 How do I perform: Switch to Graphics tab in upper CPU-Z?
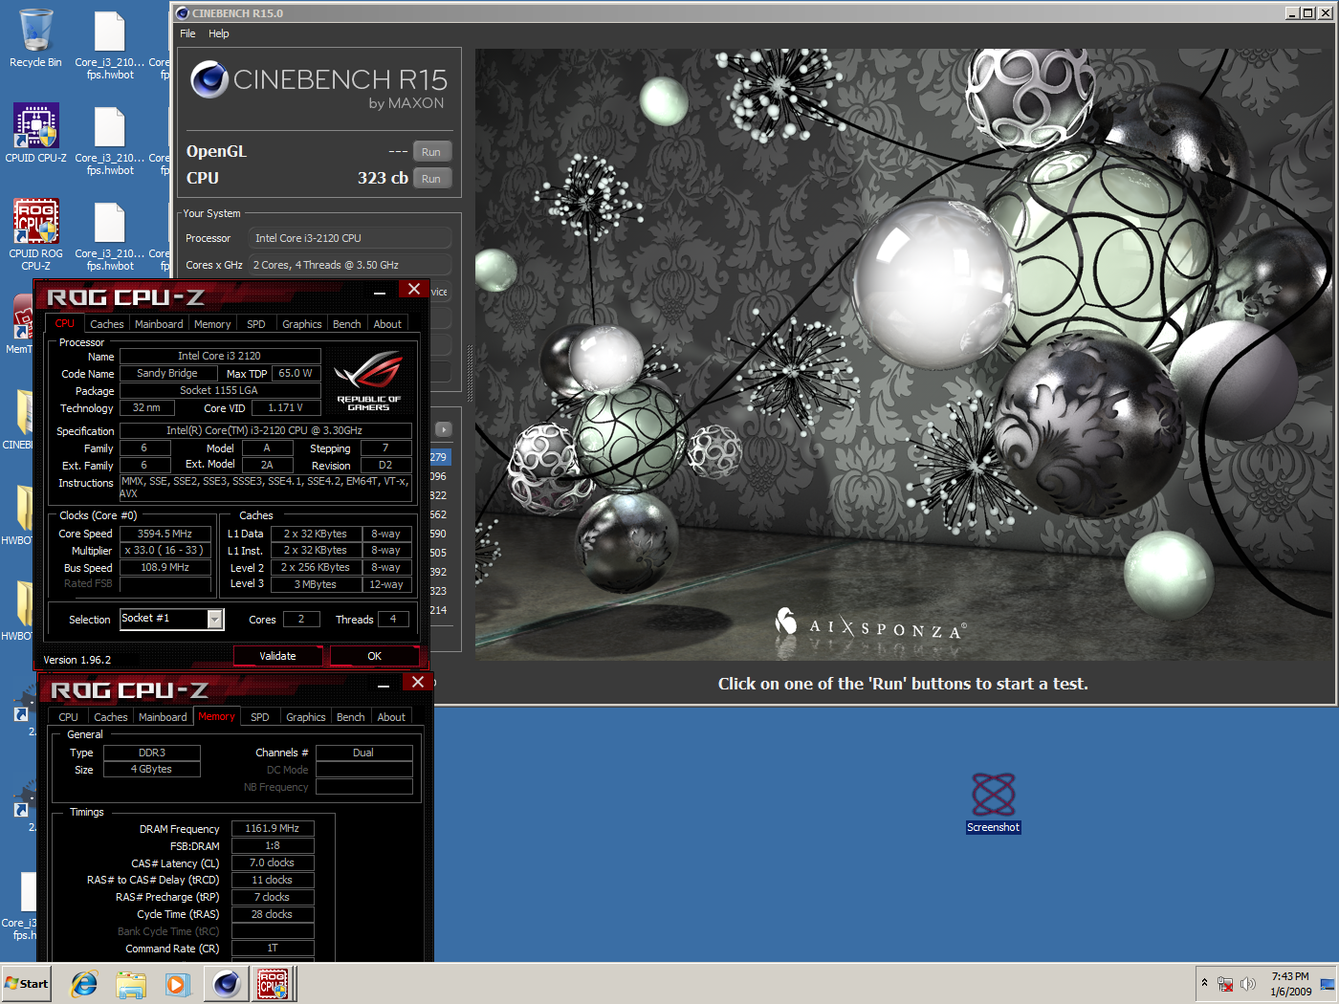tap(302, 324)
